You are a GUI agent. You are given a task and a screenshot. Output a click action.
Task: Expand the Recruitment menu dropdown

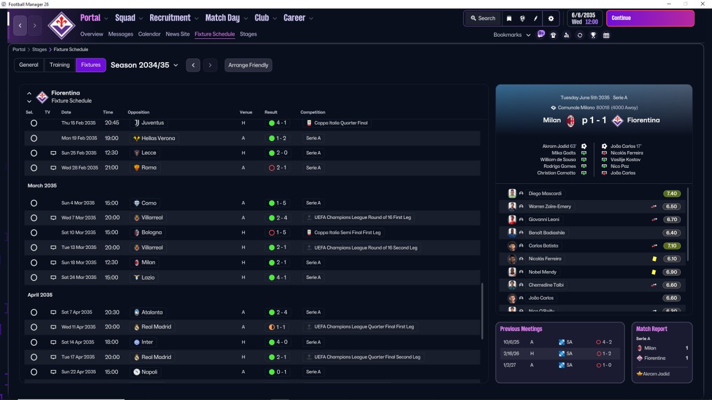coord(196,18)
